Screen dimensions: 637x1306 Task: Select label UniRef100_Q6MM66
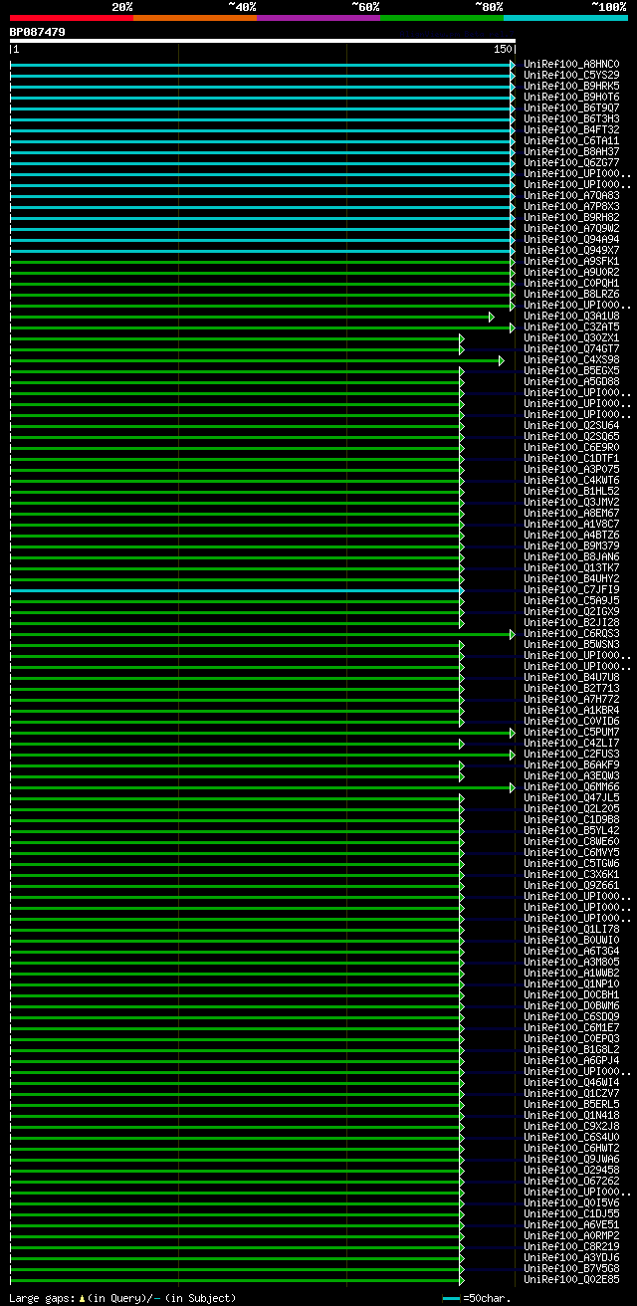(x=571, y=786)
